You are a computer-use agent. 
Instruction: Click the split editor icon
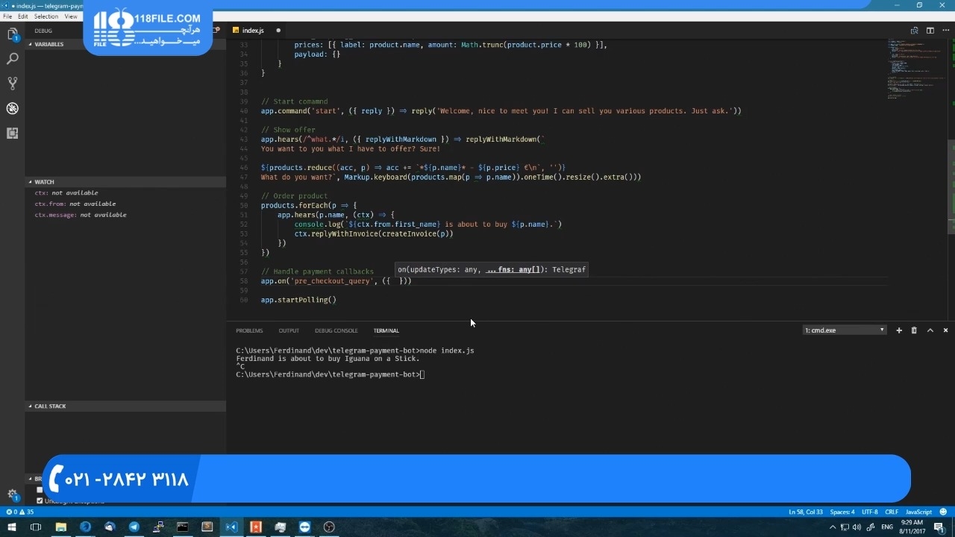[x=930, y=31]
